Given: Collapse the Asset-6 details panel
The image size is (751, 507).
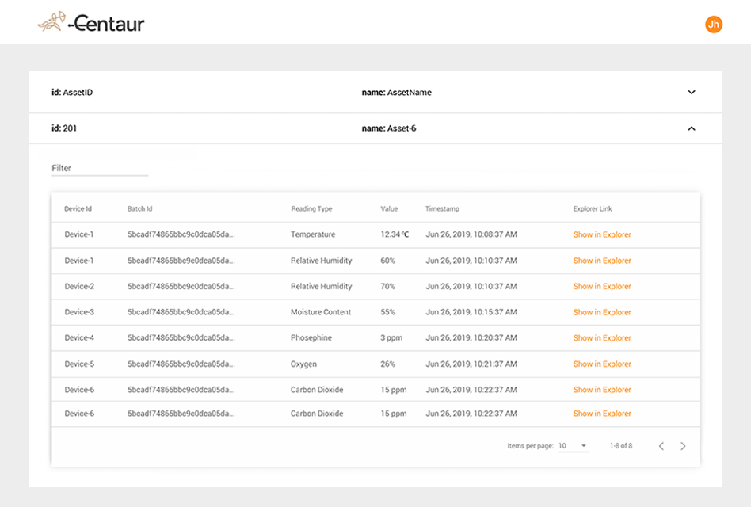Looking at the screenshot, I should pyautogui.click(x=692, y=128).
